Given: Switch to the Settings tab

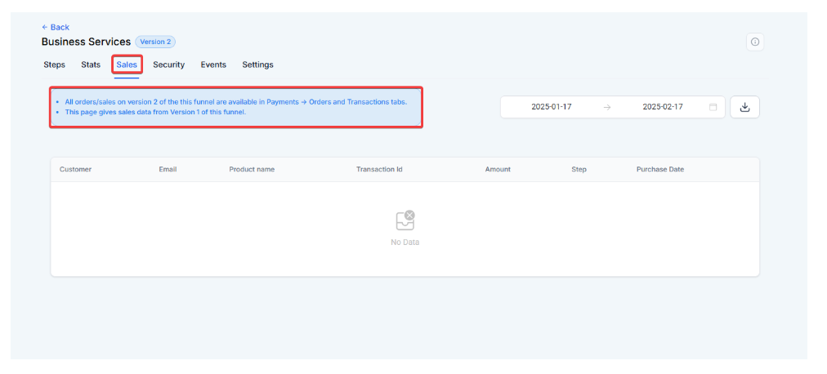Looking at the screenshot, I should [x=257, y=65].
